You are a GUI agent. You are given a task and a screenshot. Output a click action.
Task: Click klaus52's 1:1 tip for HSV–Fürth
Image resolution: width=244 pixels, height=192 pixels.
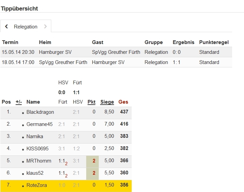point(62,173)
